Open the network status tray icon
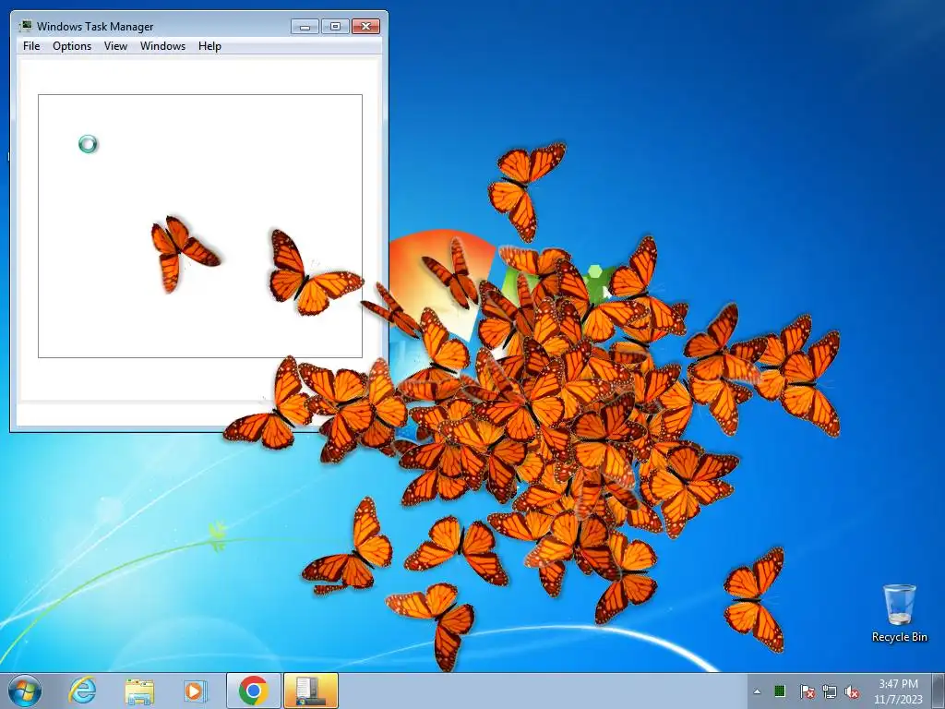945x709 pixels. click(x=830, y=691)
